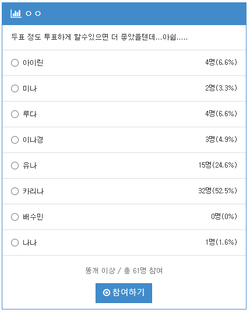The width and height of the screenshot is (250, 313).
Task: Select the 나나 radio button
Action: point(15,242)
